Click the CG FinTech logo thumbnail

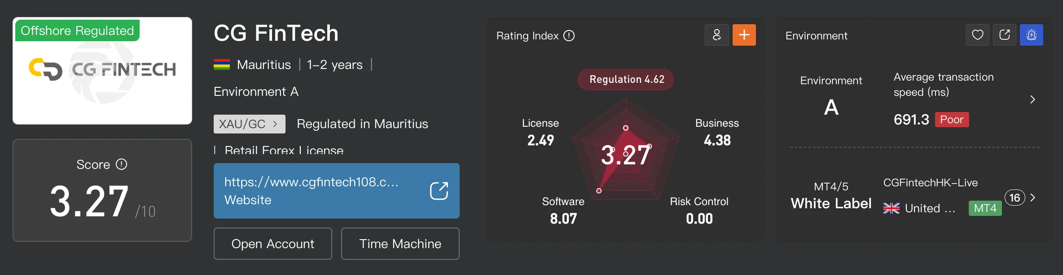[102, 71]
